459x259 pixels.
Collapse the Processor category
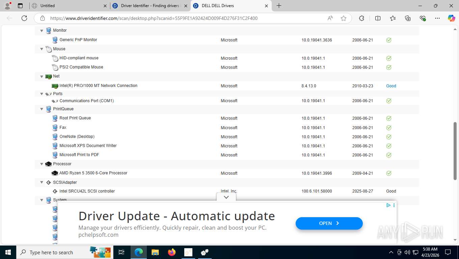[42, 164]
